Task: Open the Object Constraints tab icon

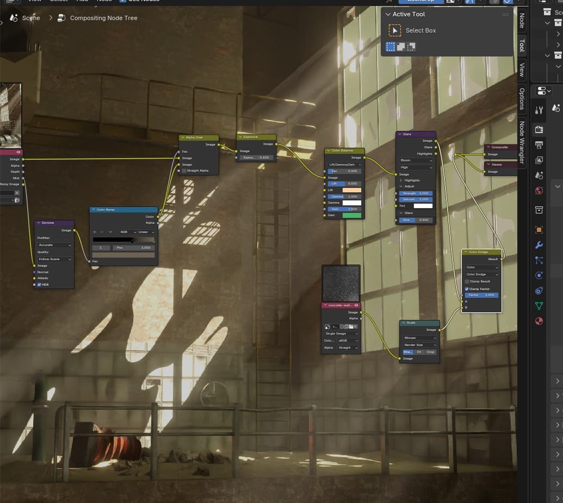Action: point(539,291)
